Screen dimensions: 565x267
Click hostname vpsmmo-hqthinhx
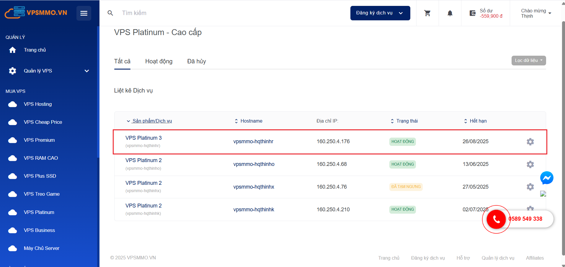click(254, 187)
